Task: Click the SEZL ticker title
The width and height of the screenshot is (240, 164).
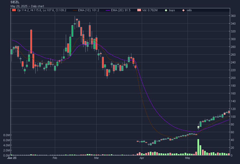Action: pyautogui.click(x=15, y=2)
